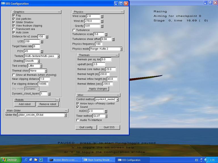
Task: Enable the Turbulence checkbox
Action: [x=74, y=30]
